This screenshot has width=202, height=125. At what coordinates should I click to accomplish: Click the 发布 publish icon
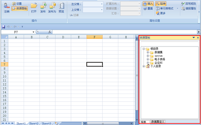(43, 7)
